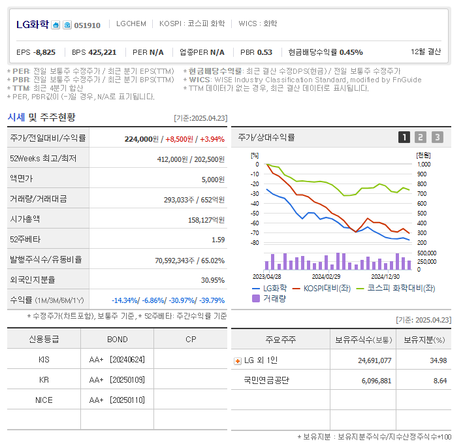Click 현금배당수익률 0.45%
Screen dimensions: 463x446
325,52
